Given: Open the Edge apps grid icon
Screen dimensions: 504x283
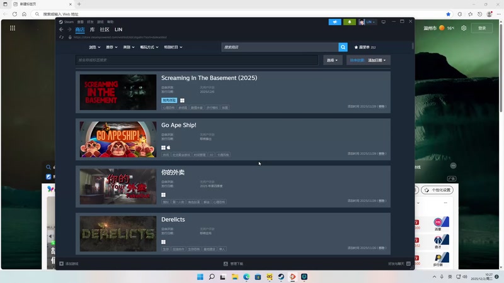Looking at the screenshot, I should pos(13,28).
